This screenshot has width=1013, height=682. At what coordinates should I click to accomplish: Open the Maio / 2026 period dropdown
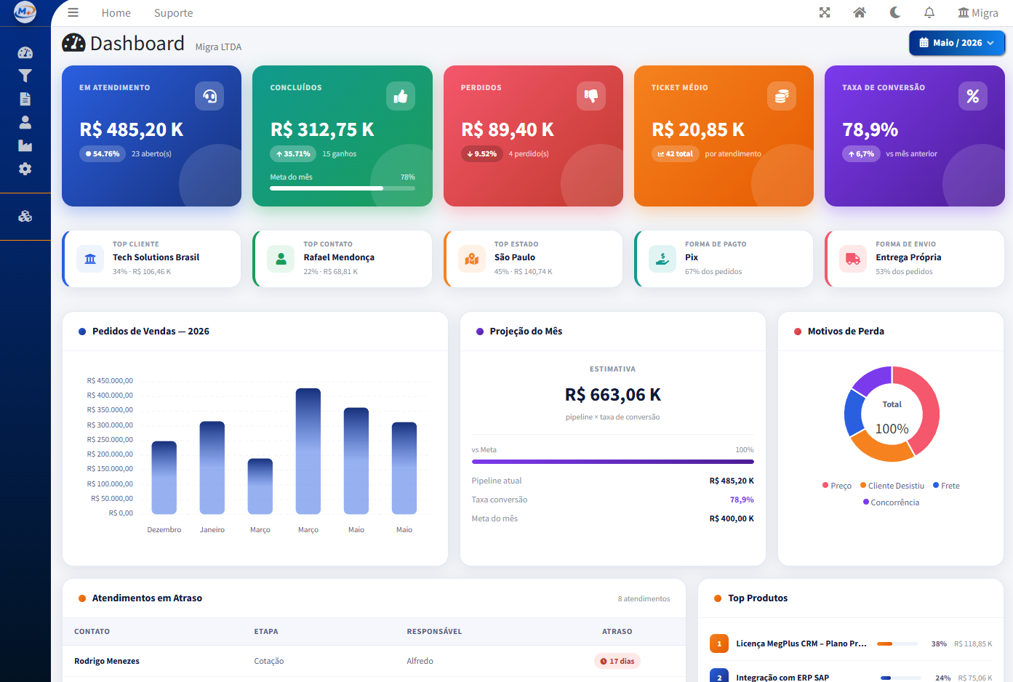coord(957,43)
